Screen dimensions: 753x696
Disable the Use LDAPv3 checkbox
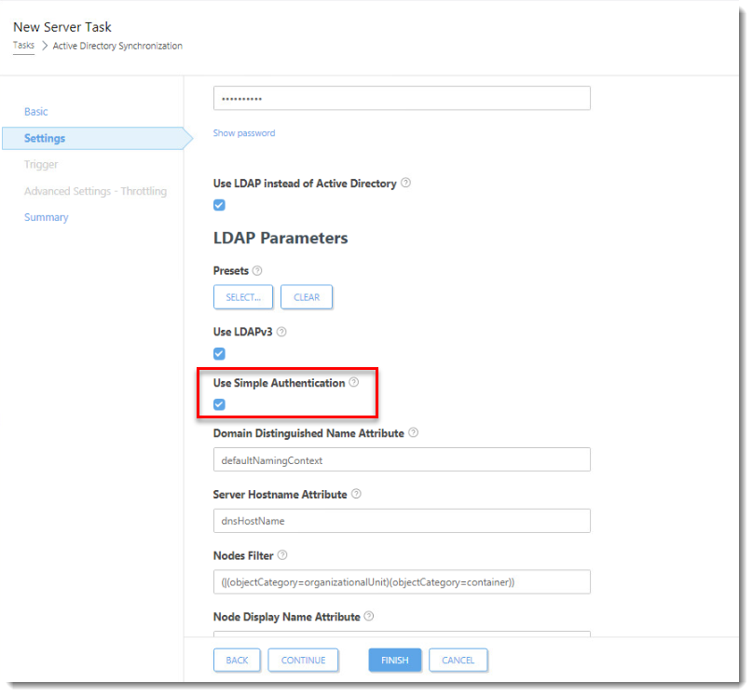coord(218,354)
